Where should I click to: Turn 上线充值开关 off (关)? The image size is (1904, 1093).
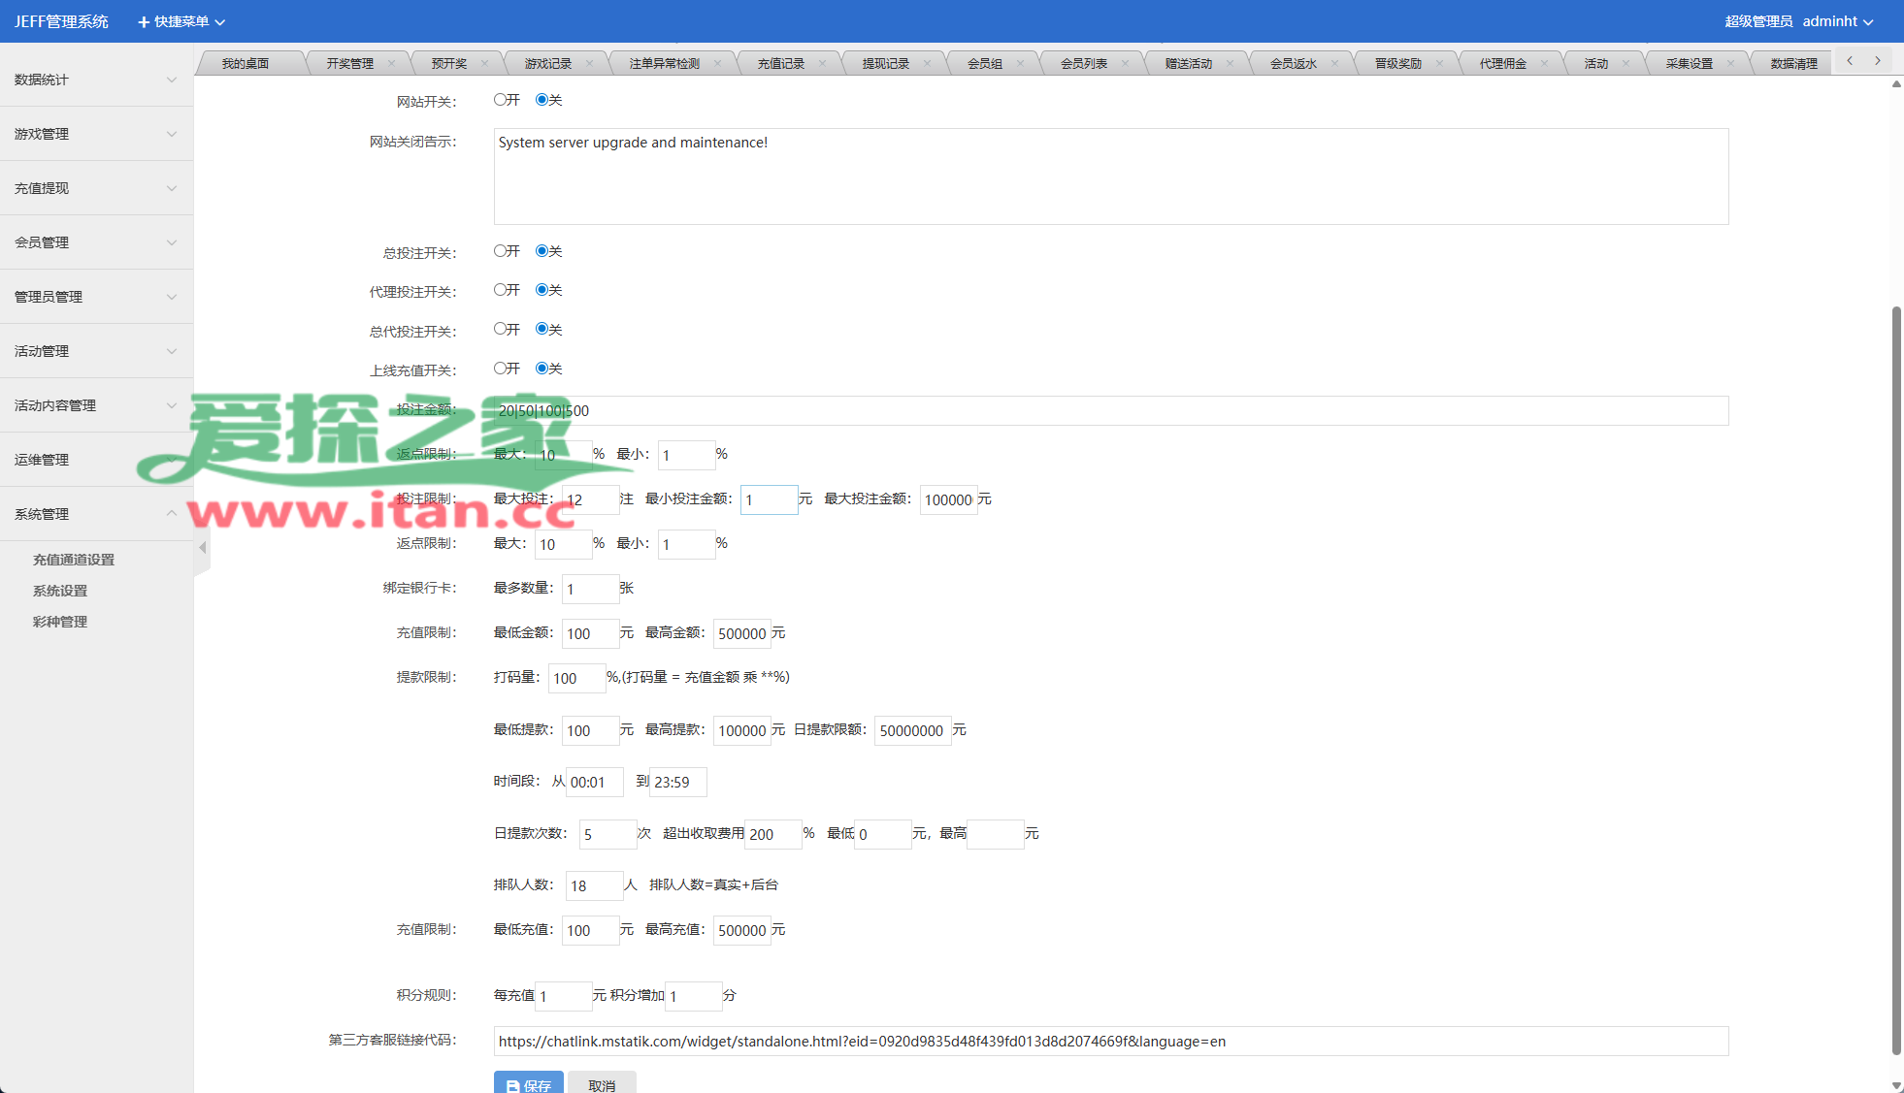tap(542, 368)
